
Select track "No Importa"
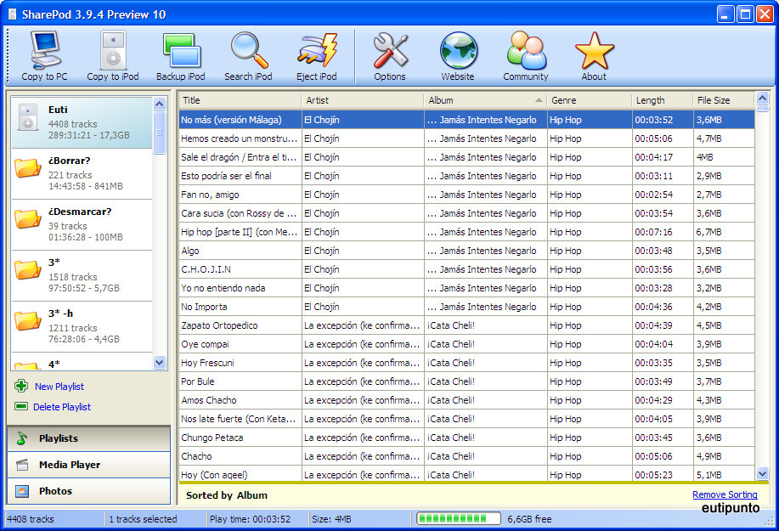point(240,307)
